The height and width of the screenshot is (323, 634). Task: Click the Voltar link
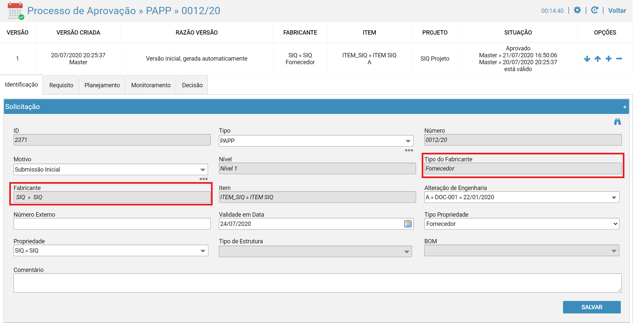[x=617, y=11]
